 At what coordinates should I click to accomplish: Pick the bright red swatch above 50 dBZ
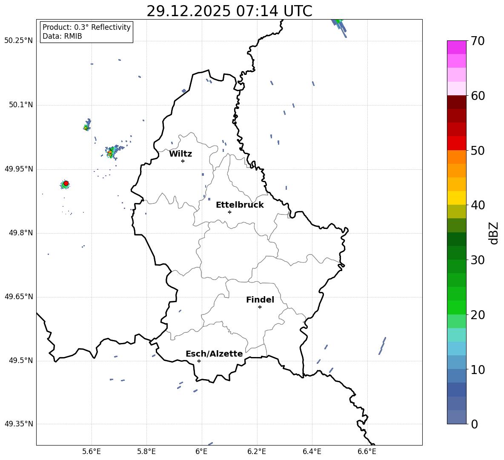(456, 143)
